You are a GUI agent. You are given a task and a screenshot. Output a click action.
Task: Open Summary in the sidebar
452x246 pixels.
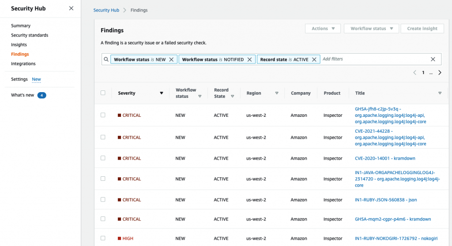pos(21,26)
